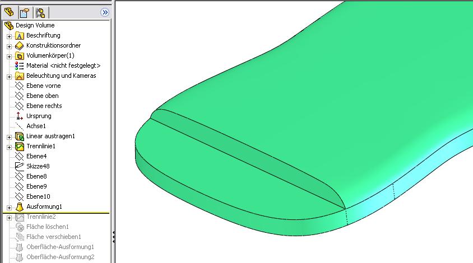Select the Fläche löschen1 label
Image resolution: width=473 pixels, height=263 pixels.
coord(48,227)
